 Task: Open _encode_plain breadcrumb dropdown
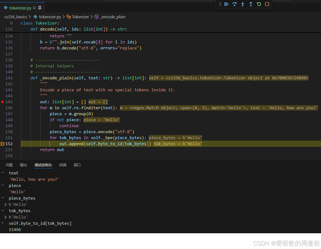112,17
